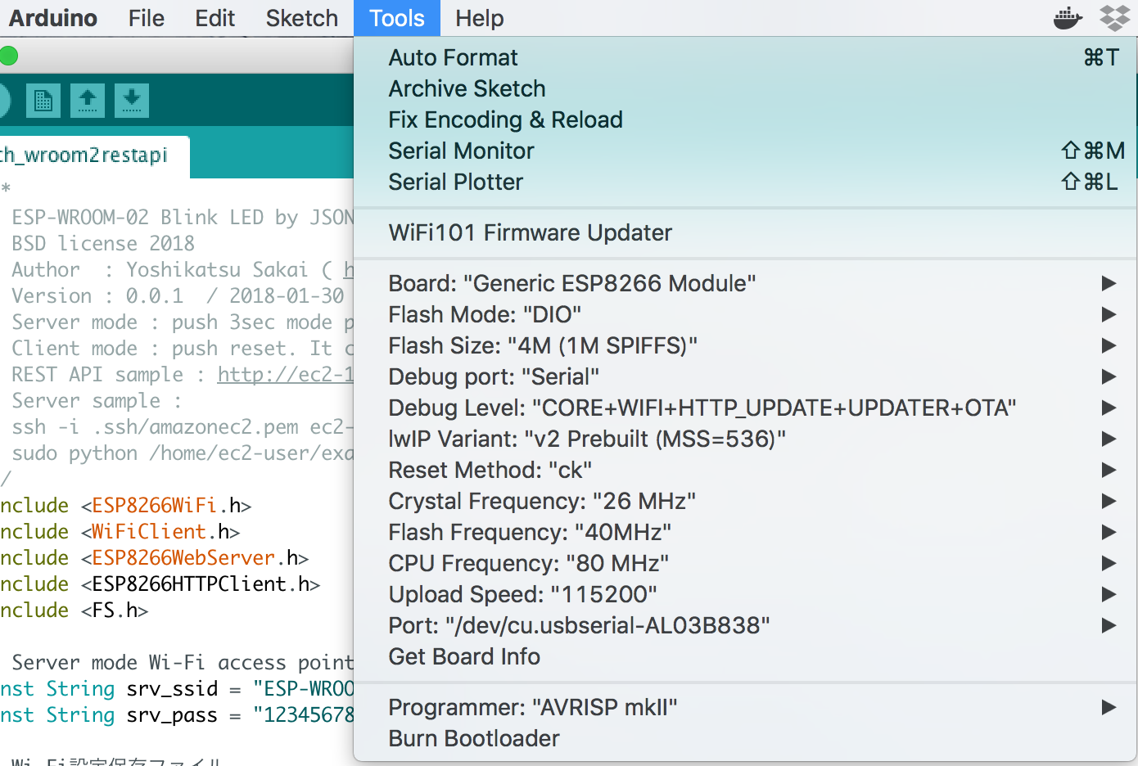Choose Auto Format
Image resolution: width=1138 pixels, height=766 pixels.
[745, 57]
